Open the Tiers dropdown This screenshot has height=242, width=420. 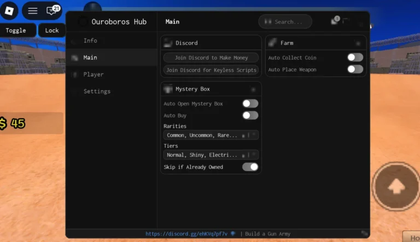point(211,155)
